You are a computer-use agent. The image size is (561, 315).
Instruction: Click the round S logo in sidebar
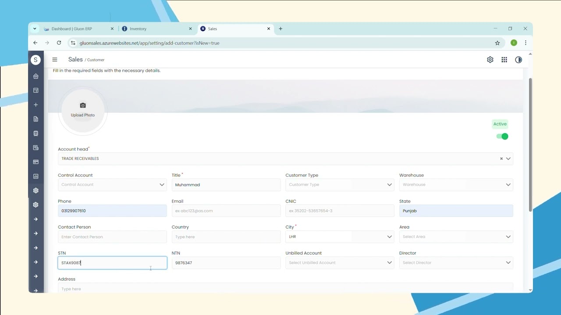coord(36,60)
